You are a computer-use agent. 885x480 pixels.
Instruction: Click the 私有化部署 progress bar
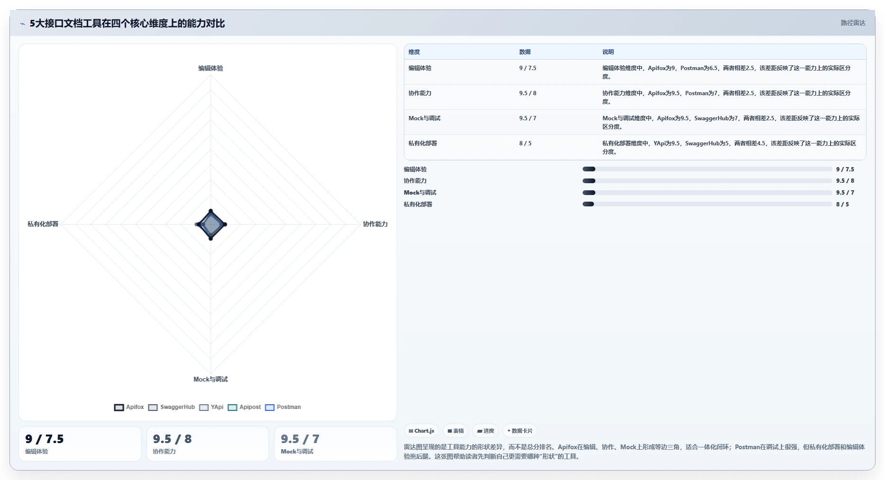pyautogui.click(x=707, y=204)
